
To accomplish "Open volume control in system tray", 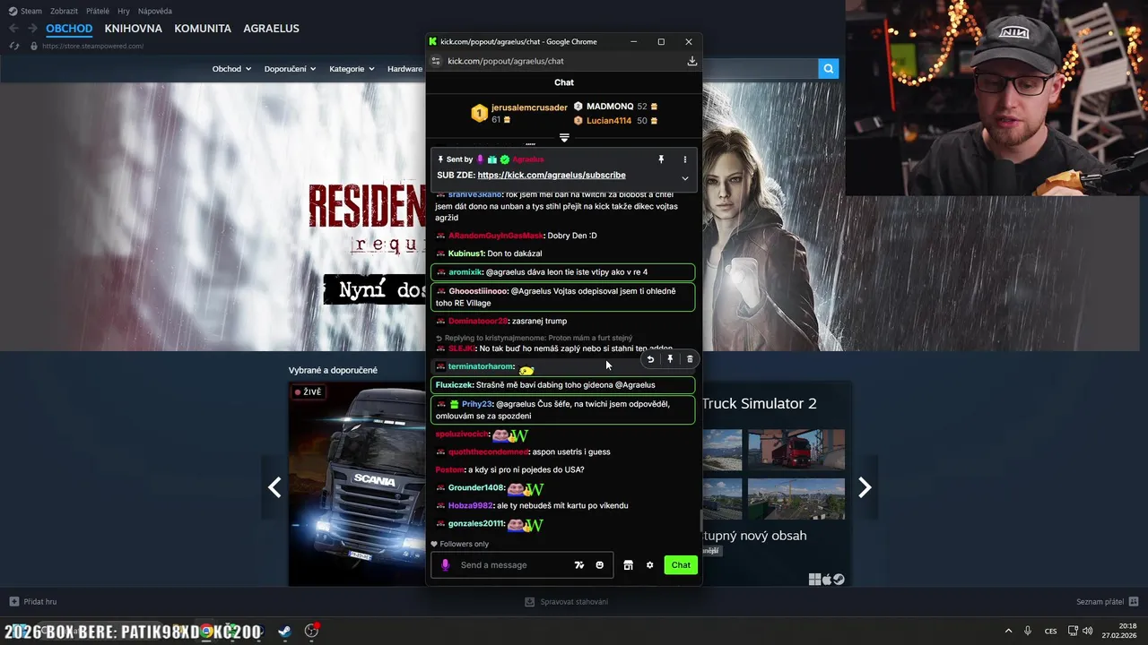I will click(1087, 631).
